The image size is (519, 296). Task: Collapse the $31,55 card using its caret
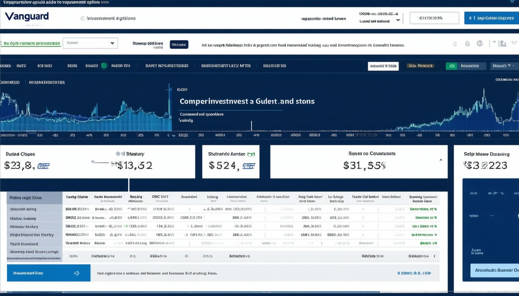[441, 160]
